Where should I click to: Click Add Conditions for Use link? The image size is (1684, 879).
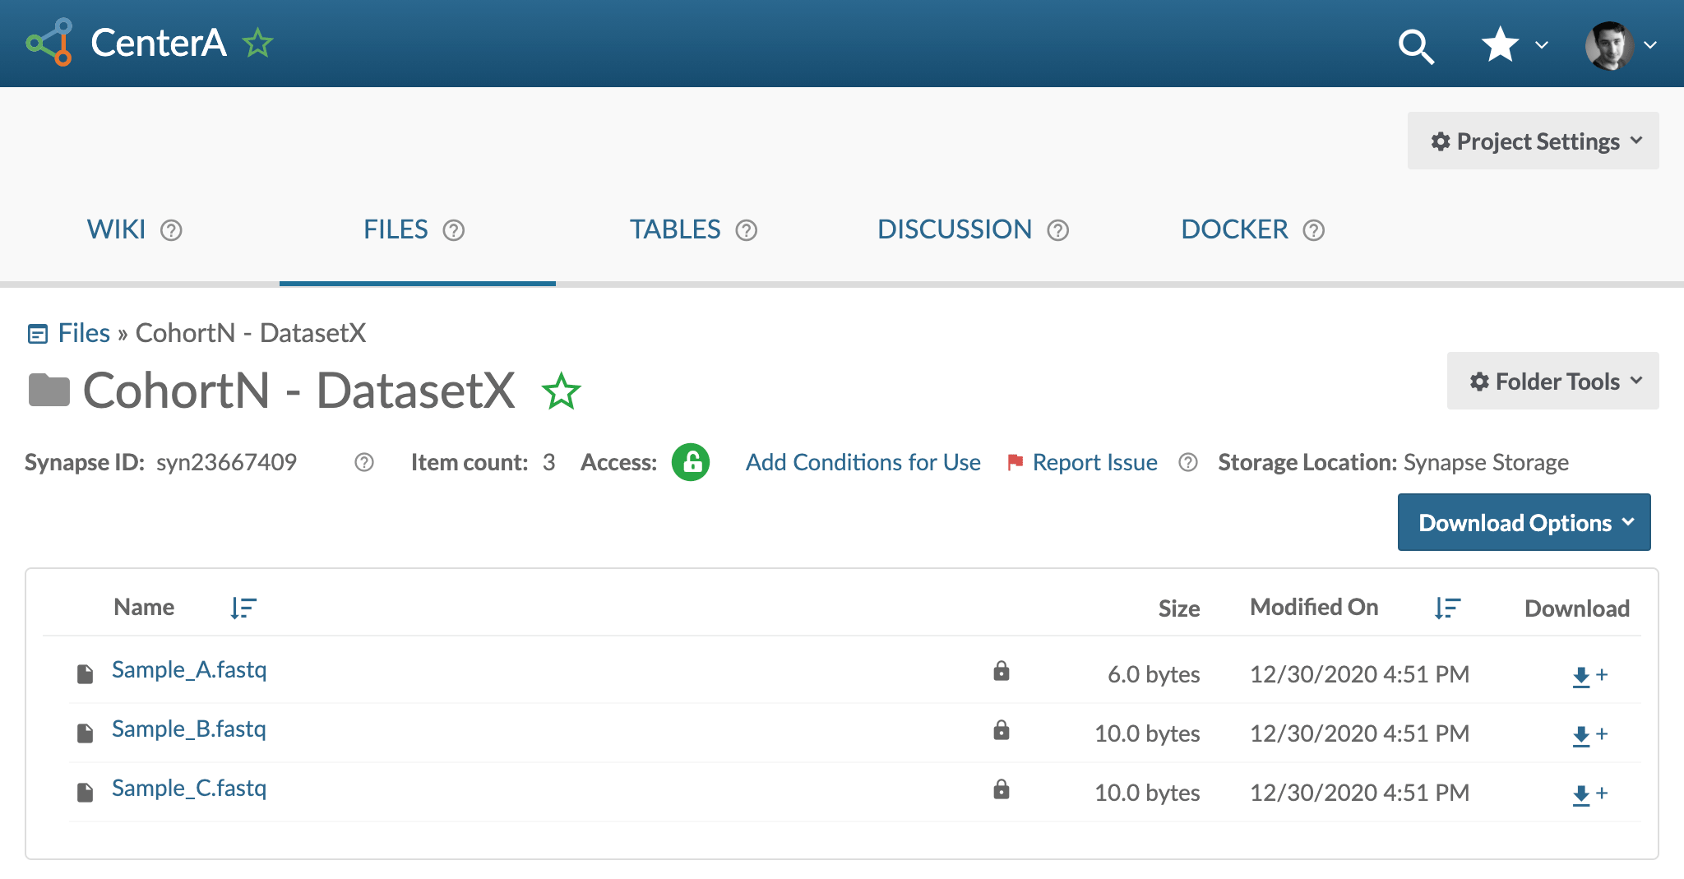(x=863, y=463)
